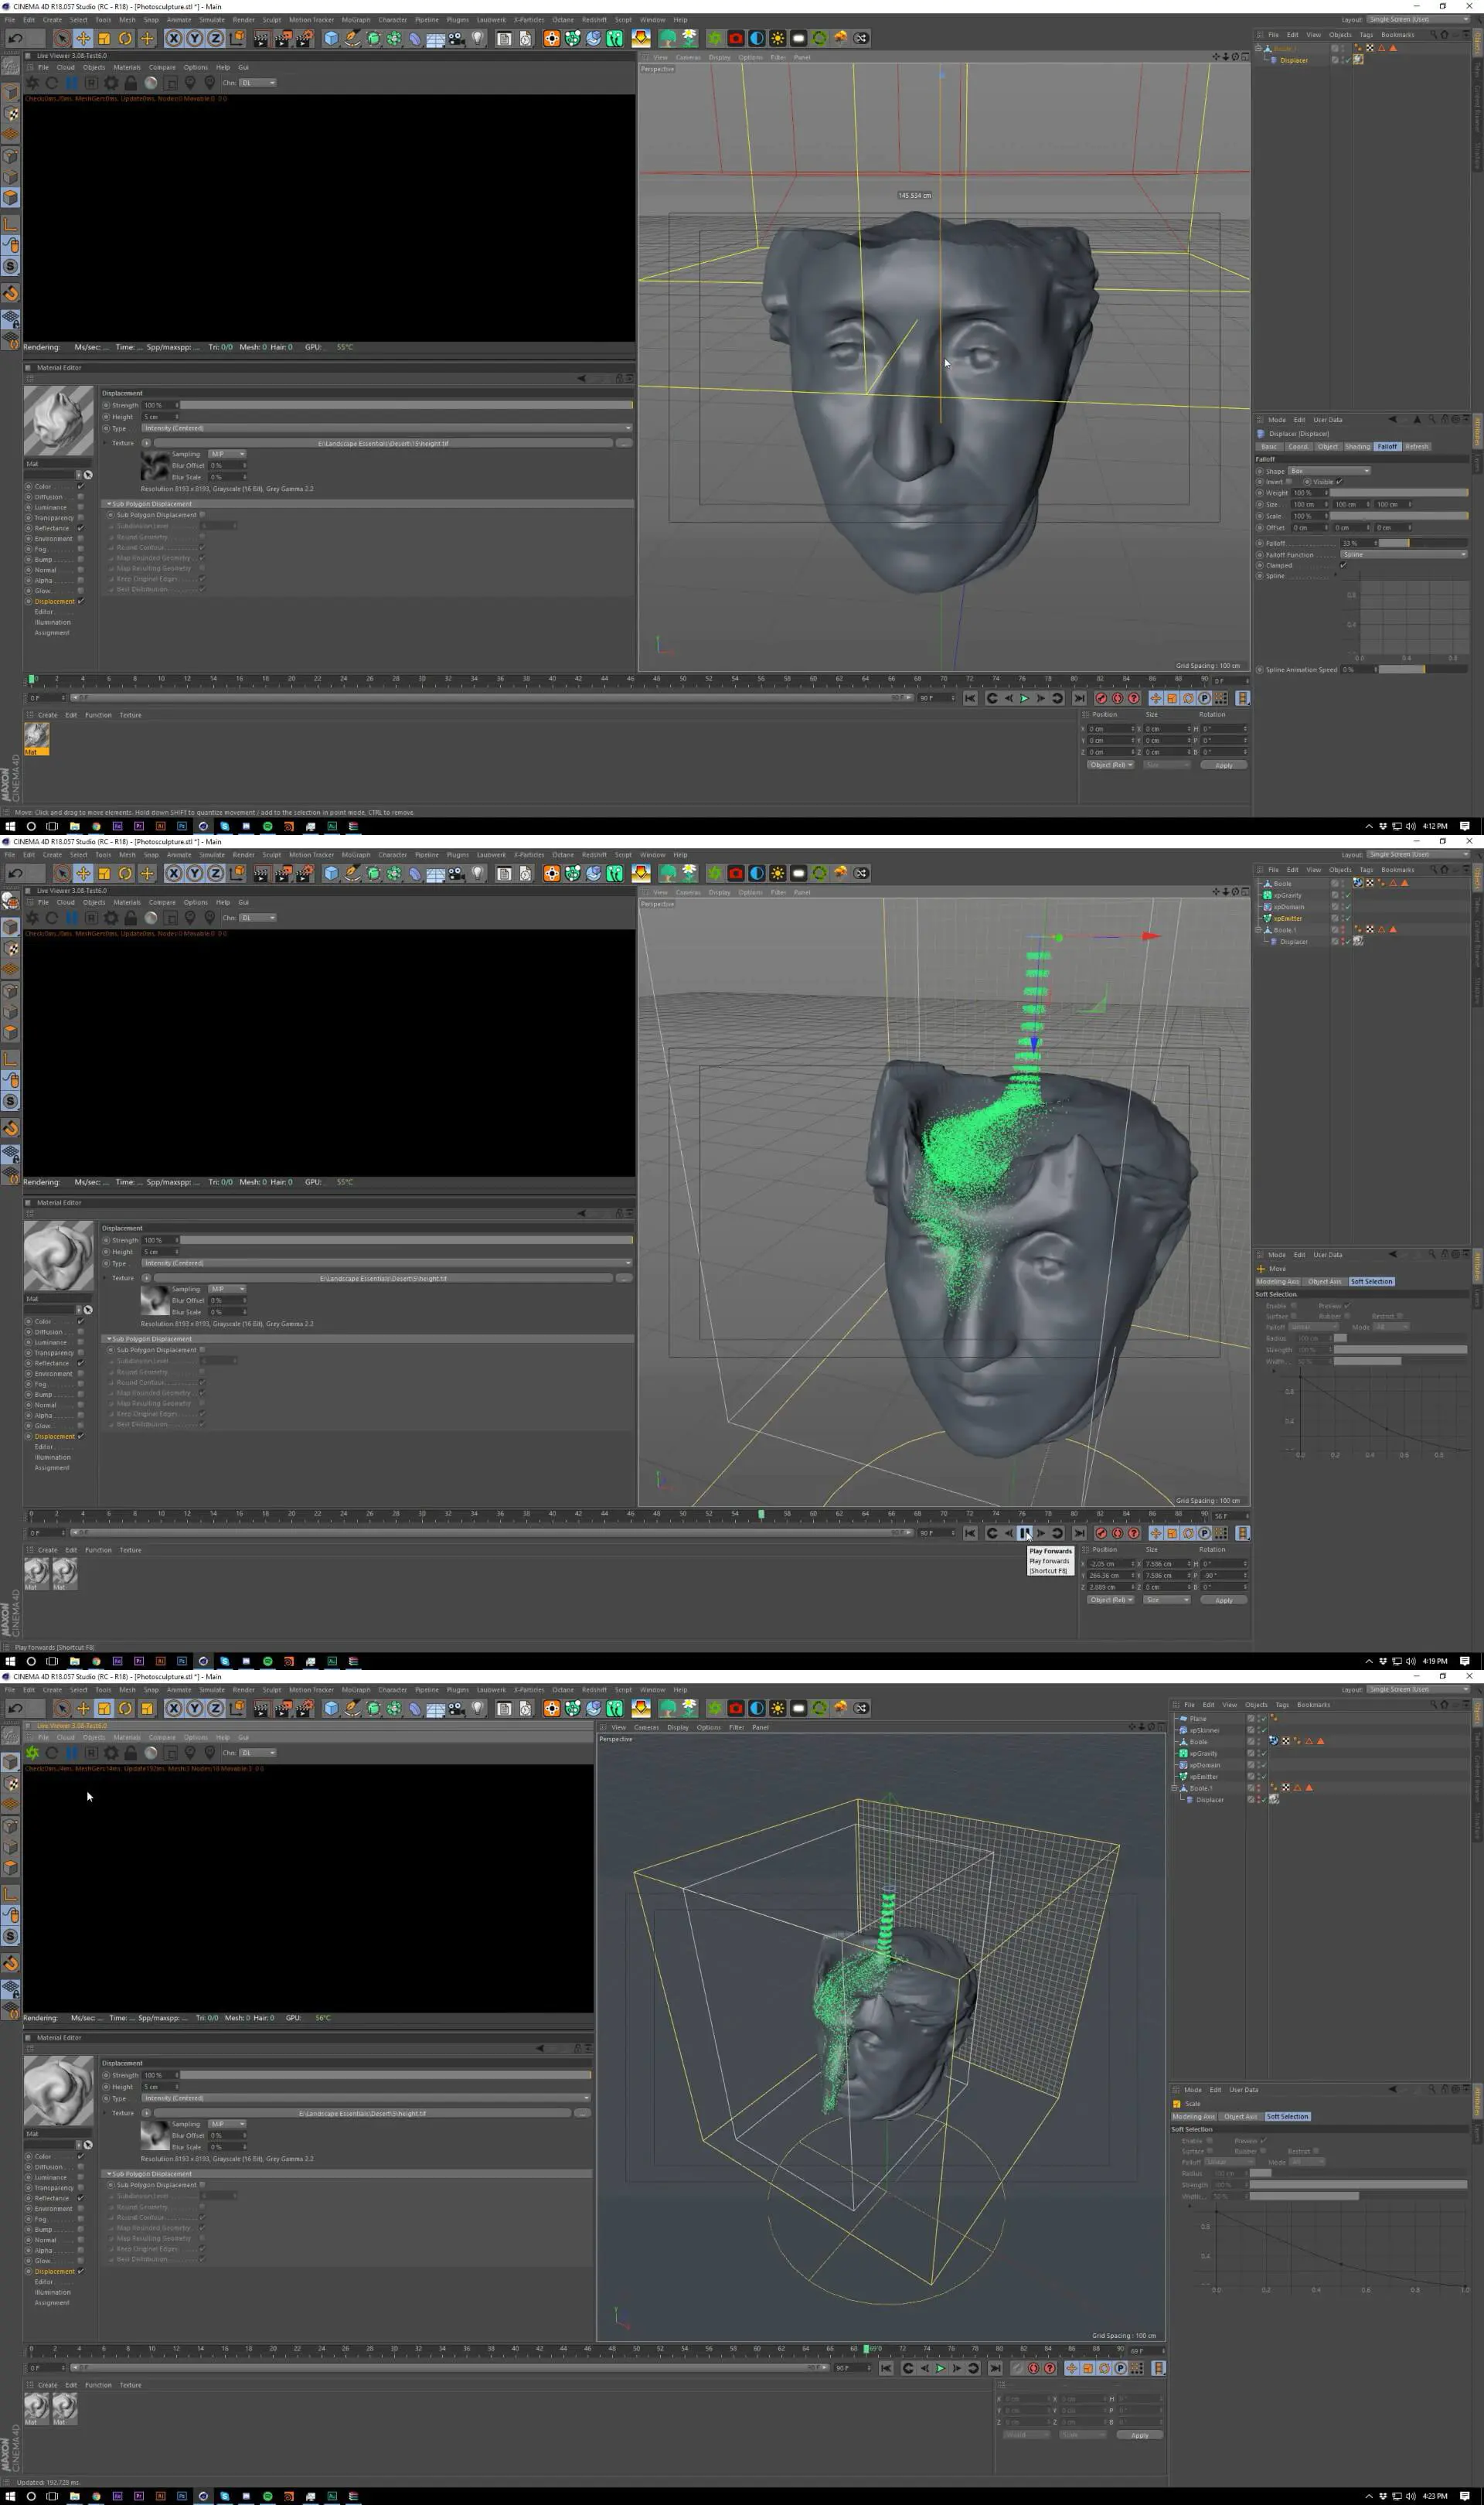The height and width of the screenshot is (2505, 1484).
Task: Click Live Viewer restart render icon in middle screenshot
Action: 51,918
